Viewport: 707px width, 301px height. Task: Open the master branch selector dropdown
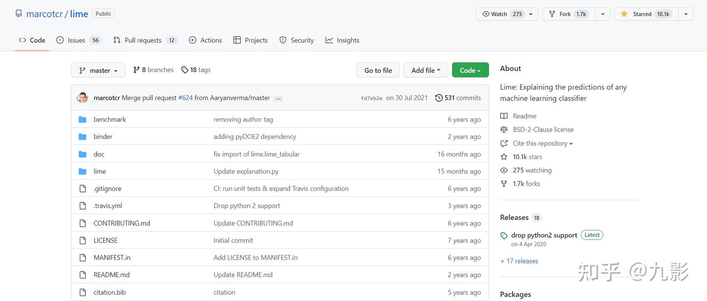[98, 70]
